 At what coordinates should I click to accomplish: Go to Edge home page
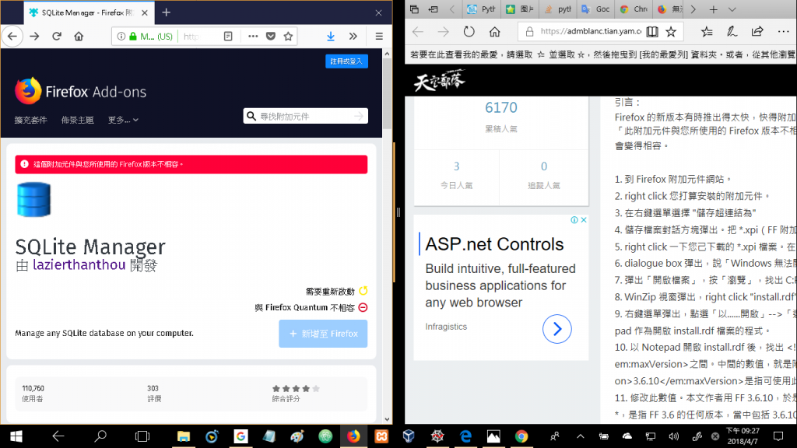[494, 31]
